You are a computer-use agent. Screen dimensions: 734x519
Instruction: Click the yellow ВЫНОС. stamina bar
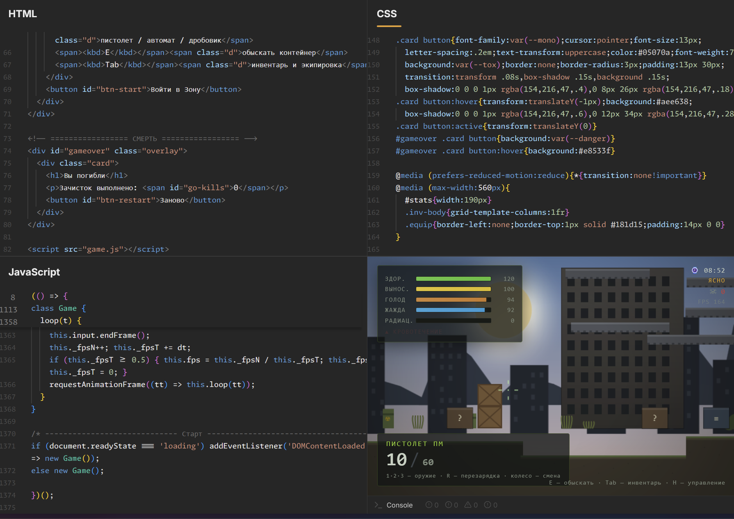454,289
